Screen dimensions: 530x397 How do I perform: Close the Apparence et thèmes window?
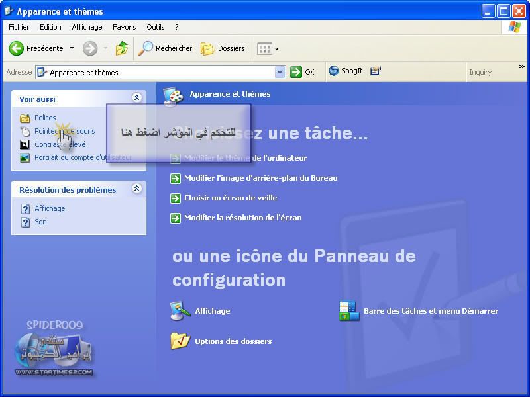(519, 11)
